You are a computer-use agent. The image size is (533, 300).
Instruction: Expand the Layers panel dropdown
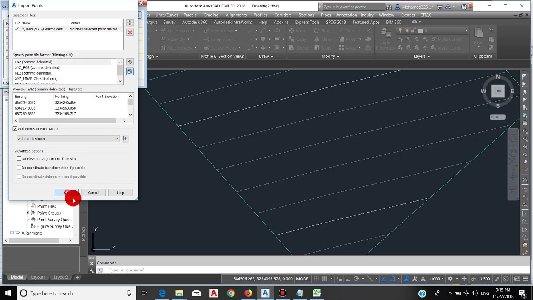[x=422, y=56]
